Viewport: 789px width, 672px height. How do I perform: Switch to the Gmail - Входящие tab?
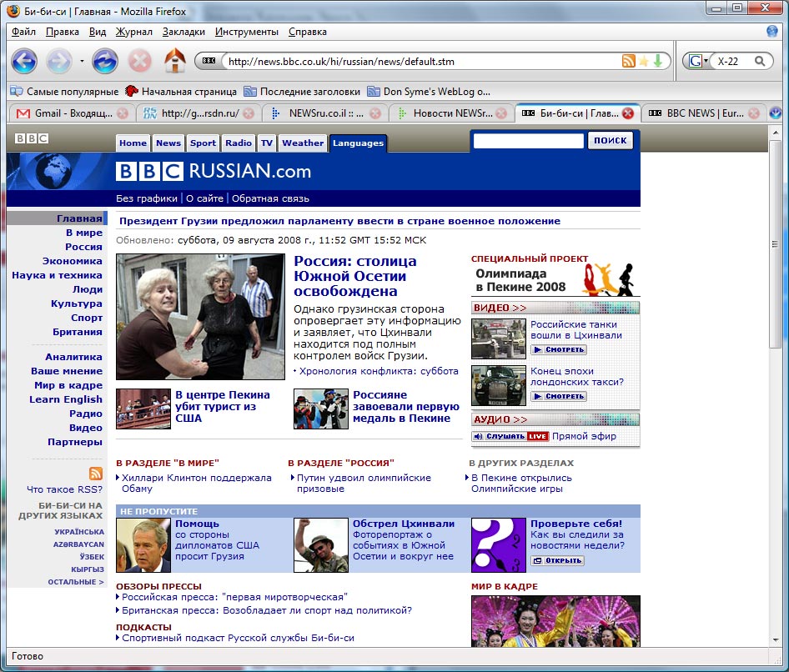pyautogui.click(x=71, y=113)
